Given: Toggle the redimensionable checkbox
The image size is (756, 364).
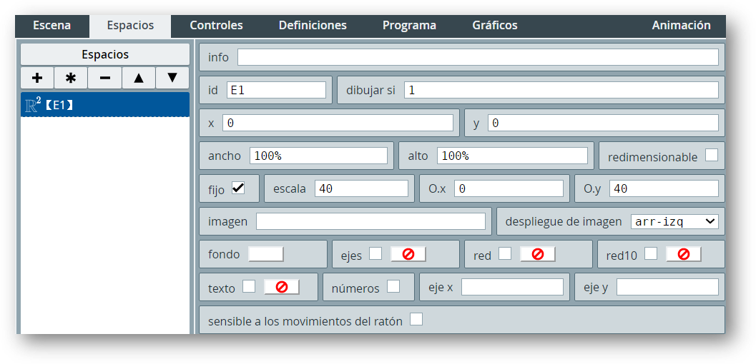Looking at the screenshot, I should click(x=711, y=155).
